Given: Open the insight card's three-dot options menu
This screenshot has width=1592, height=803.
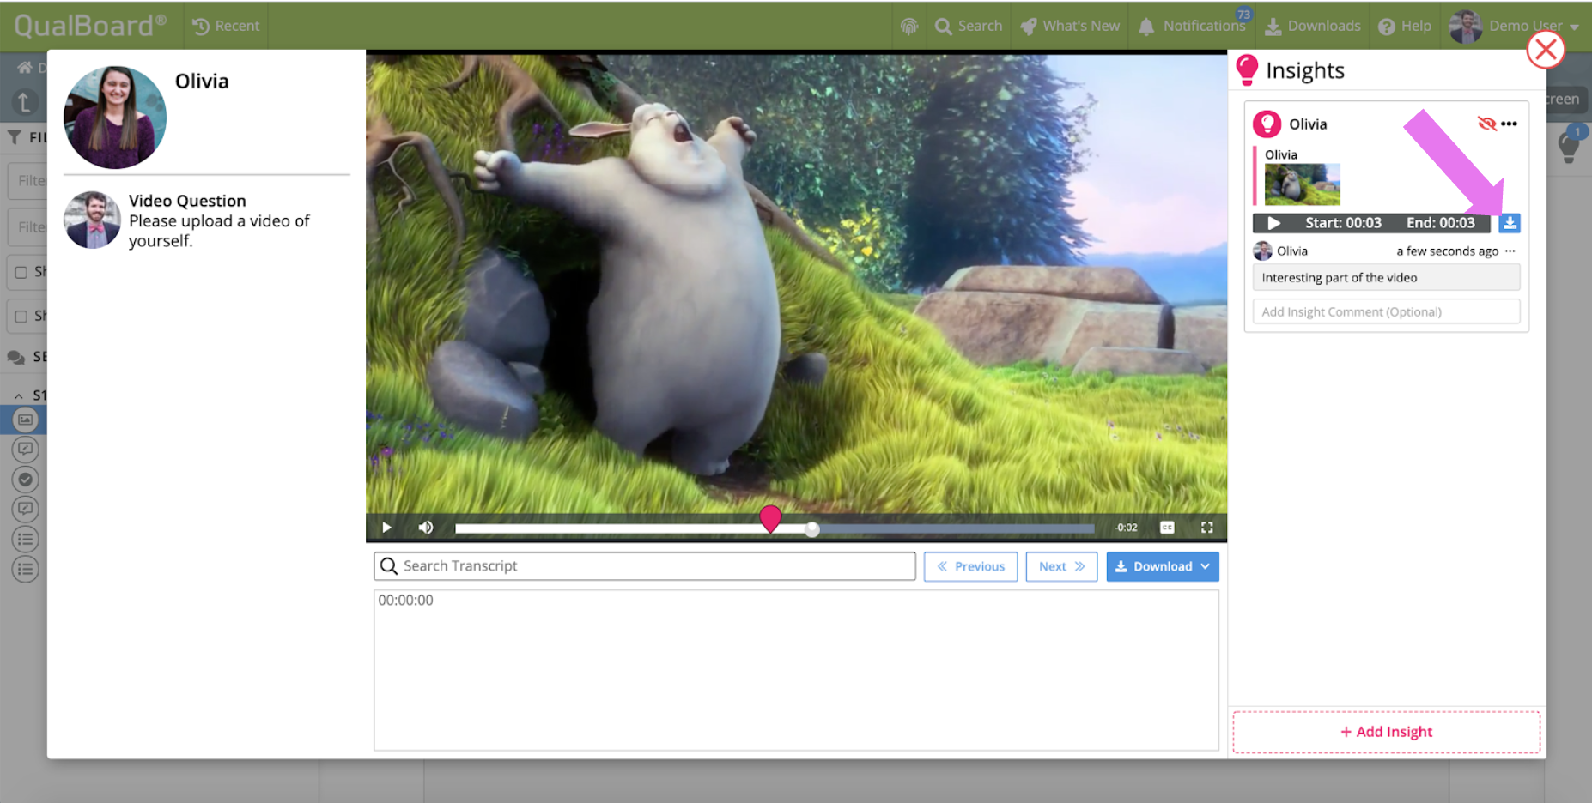Looking at the screenshot, I should (x=1509, y=124).
